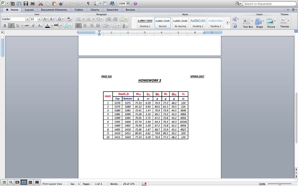Viewport: 298px width, 186px height.
Task: Toggle show paragraph marks (¶)
Action: click(x=88, y=4)
